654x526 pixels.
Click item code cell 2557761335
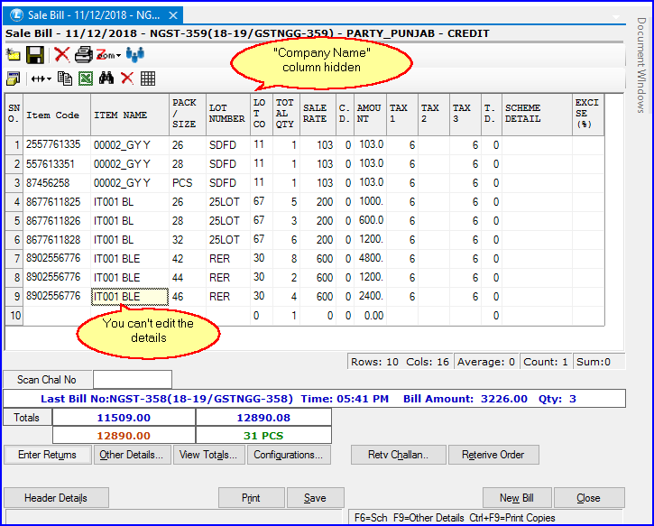(57, 144)
